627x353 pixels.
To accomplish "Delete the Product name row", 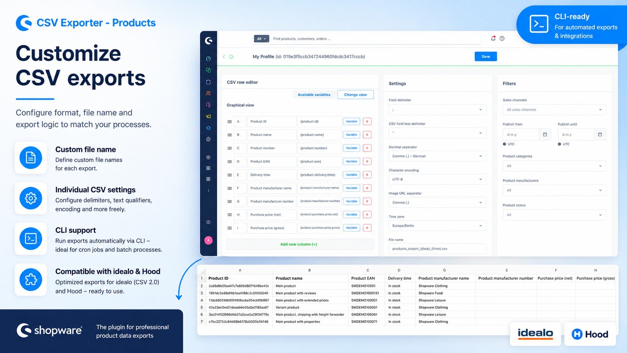I will (x=367, y=135).
